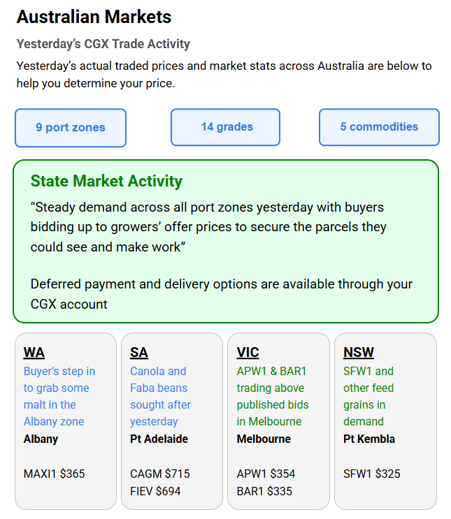451x519 pixels.
Task: Click the State Market Activity heading
Action: click(106, 181)
